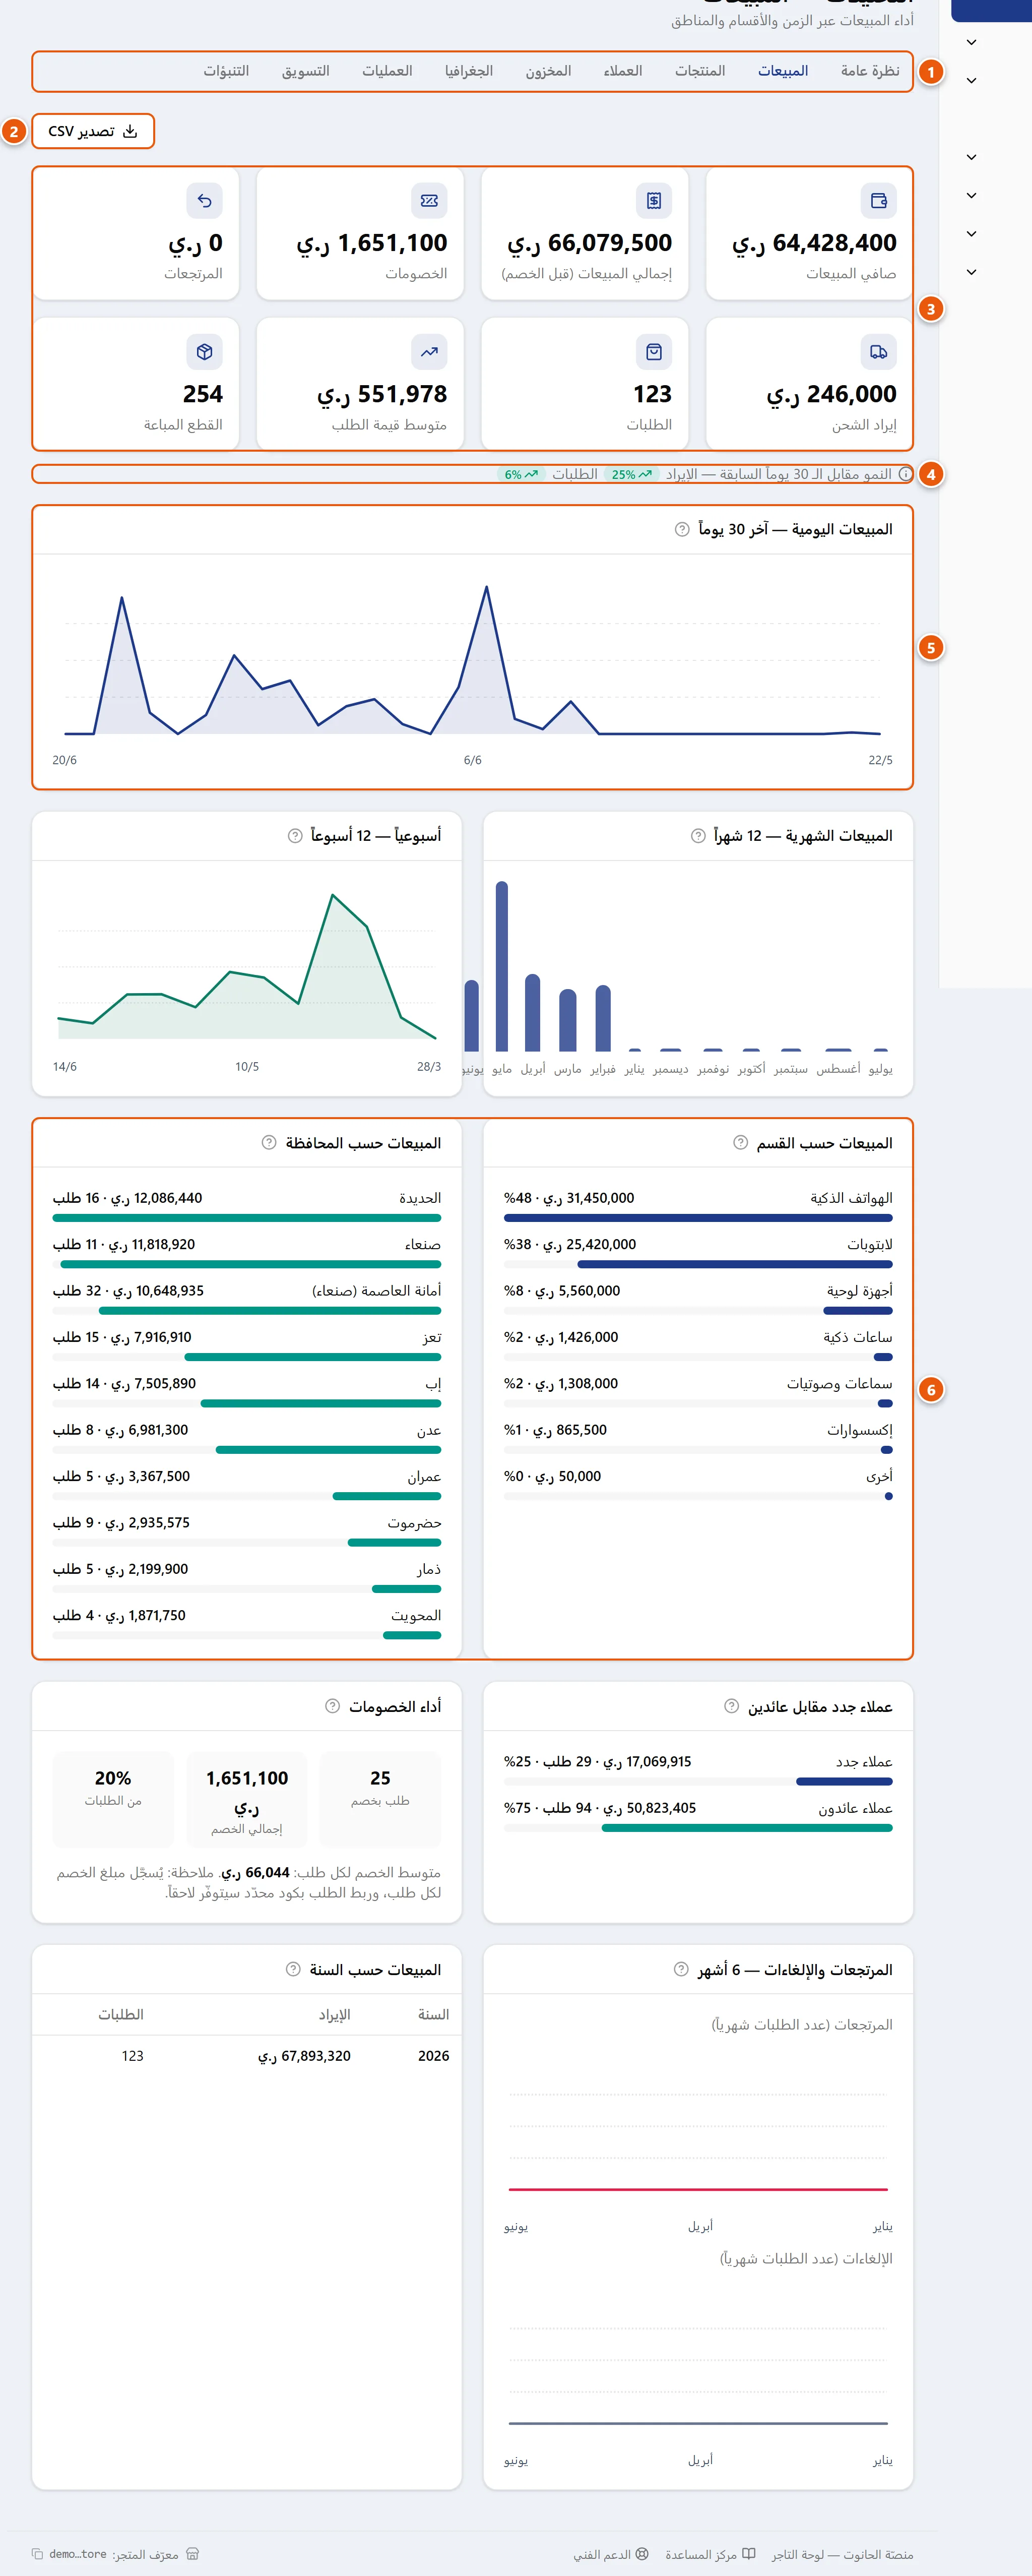
Task: Click the منصّة الحانوت — لوحة التاجر footer text
Action: 842,2554
